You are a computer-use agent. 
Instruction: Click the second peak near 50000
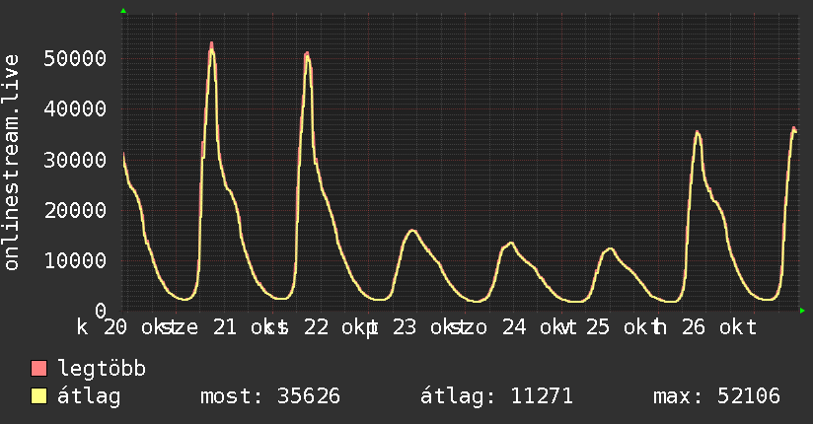(x=307, y=55)
